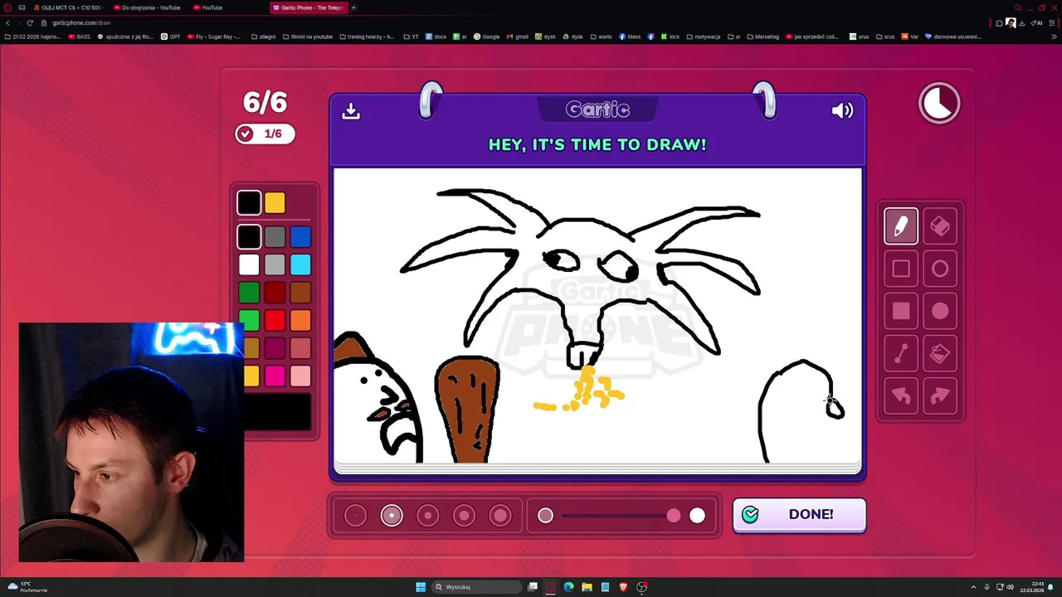Viewport: 1062px width, 597px height.
Task: Select the bright red color swatch
Action: [x=275, y=320]
